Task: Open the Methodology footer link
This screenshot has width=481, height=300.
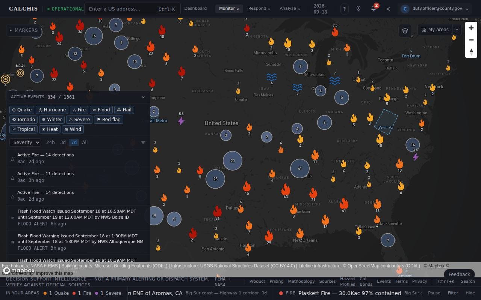Action: (x=301, y=281)
